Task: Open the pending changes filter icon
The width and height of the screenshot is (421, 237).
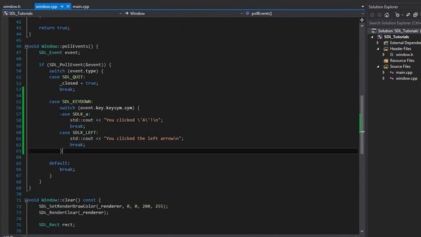Action: [397, 15]
